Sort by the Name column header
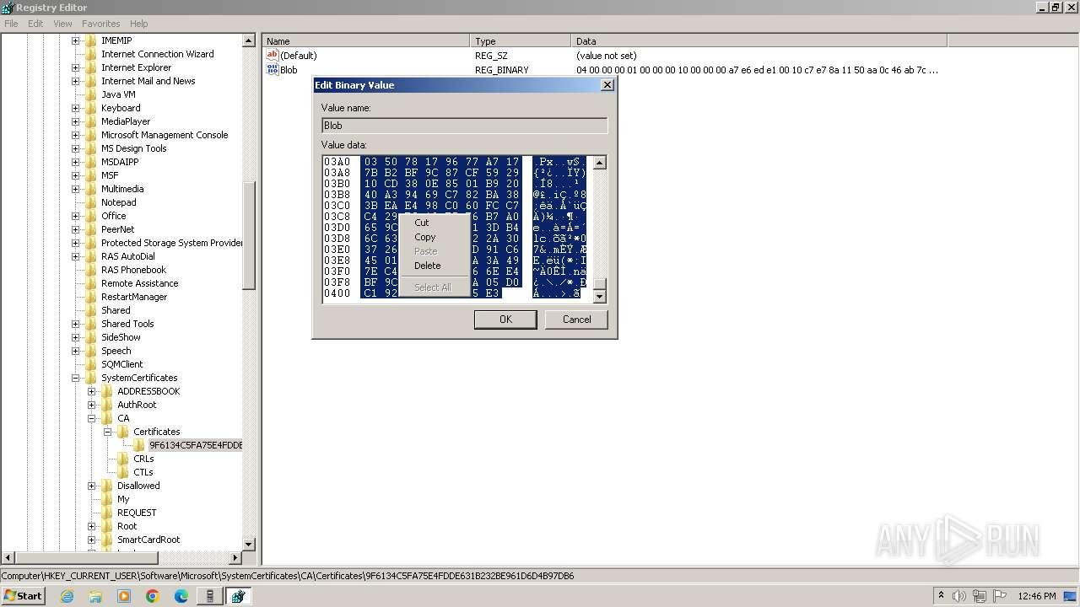The height and width of the screenshot is (607, 1080). (x=366, y=40)
